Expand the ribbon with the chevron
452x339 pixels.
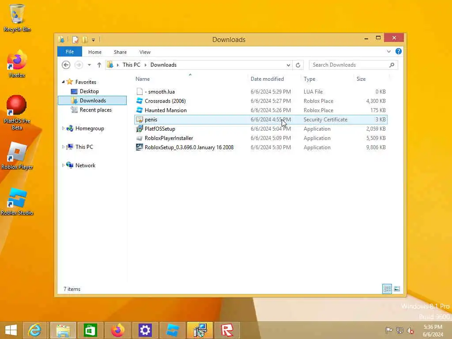click(388, 51)
